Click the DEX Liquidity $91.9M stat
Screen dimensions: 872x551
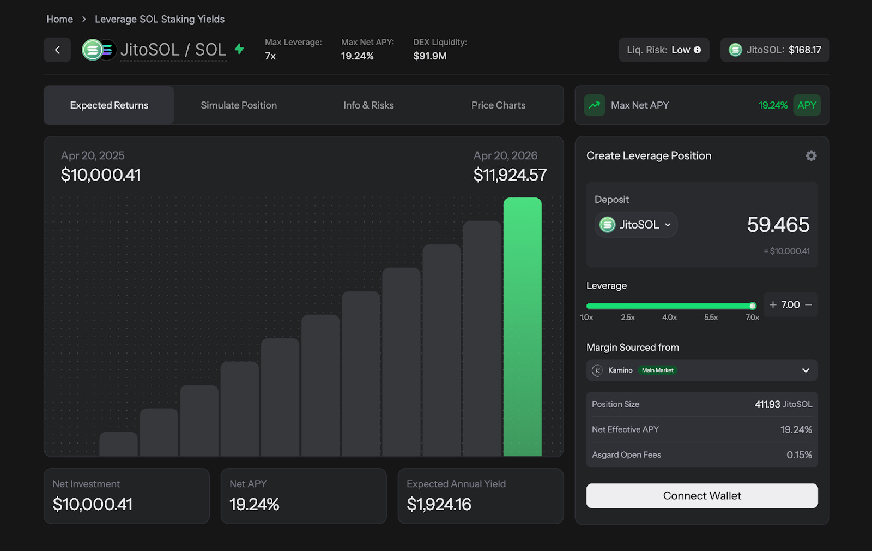(440, 49)
